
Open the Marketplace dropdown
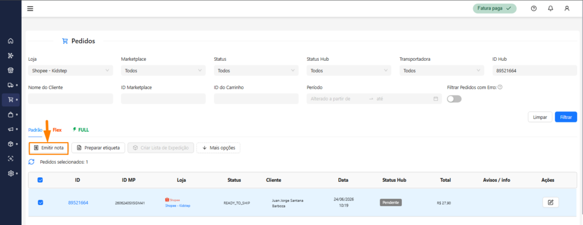coord(163,70)
